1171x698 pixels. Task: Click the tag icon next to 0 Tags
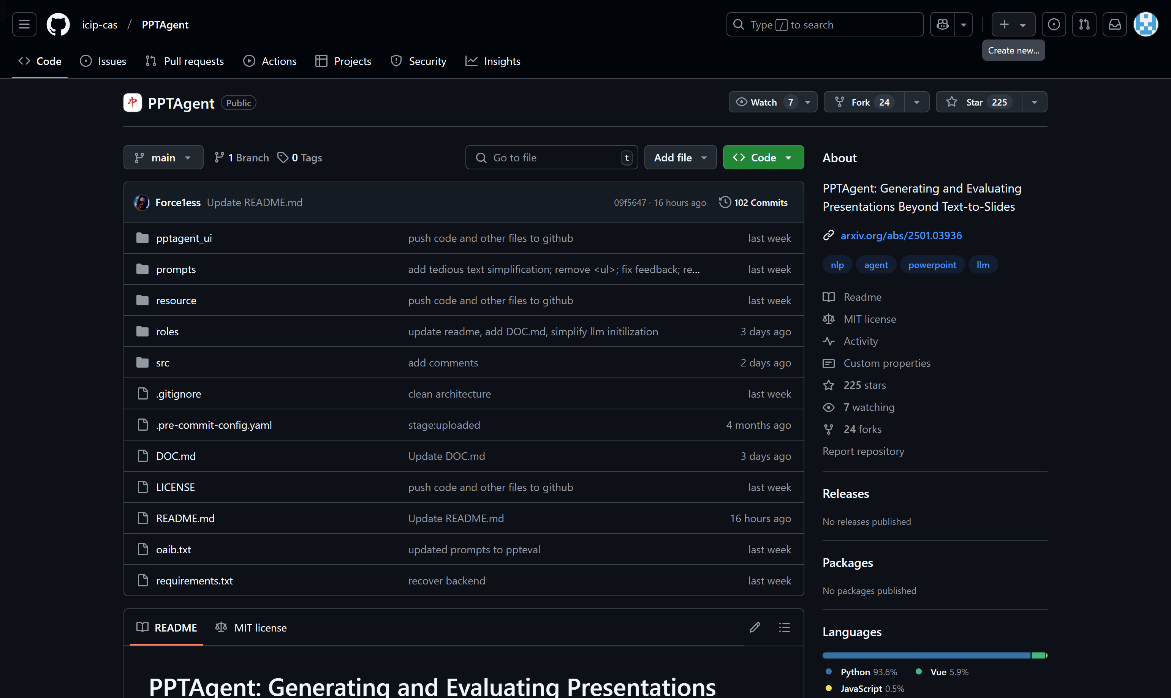(x=282, y=158)
